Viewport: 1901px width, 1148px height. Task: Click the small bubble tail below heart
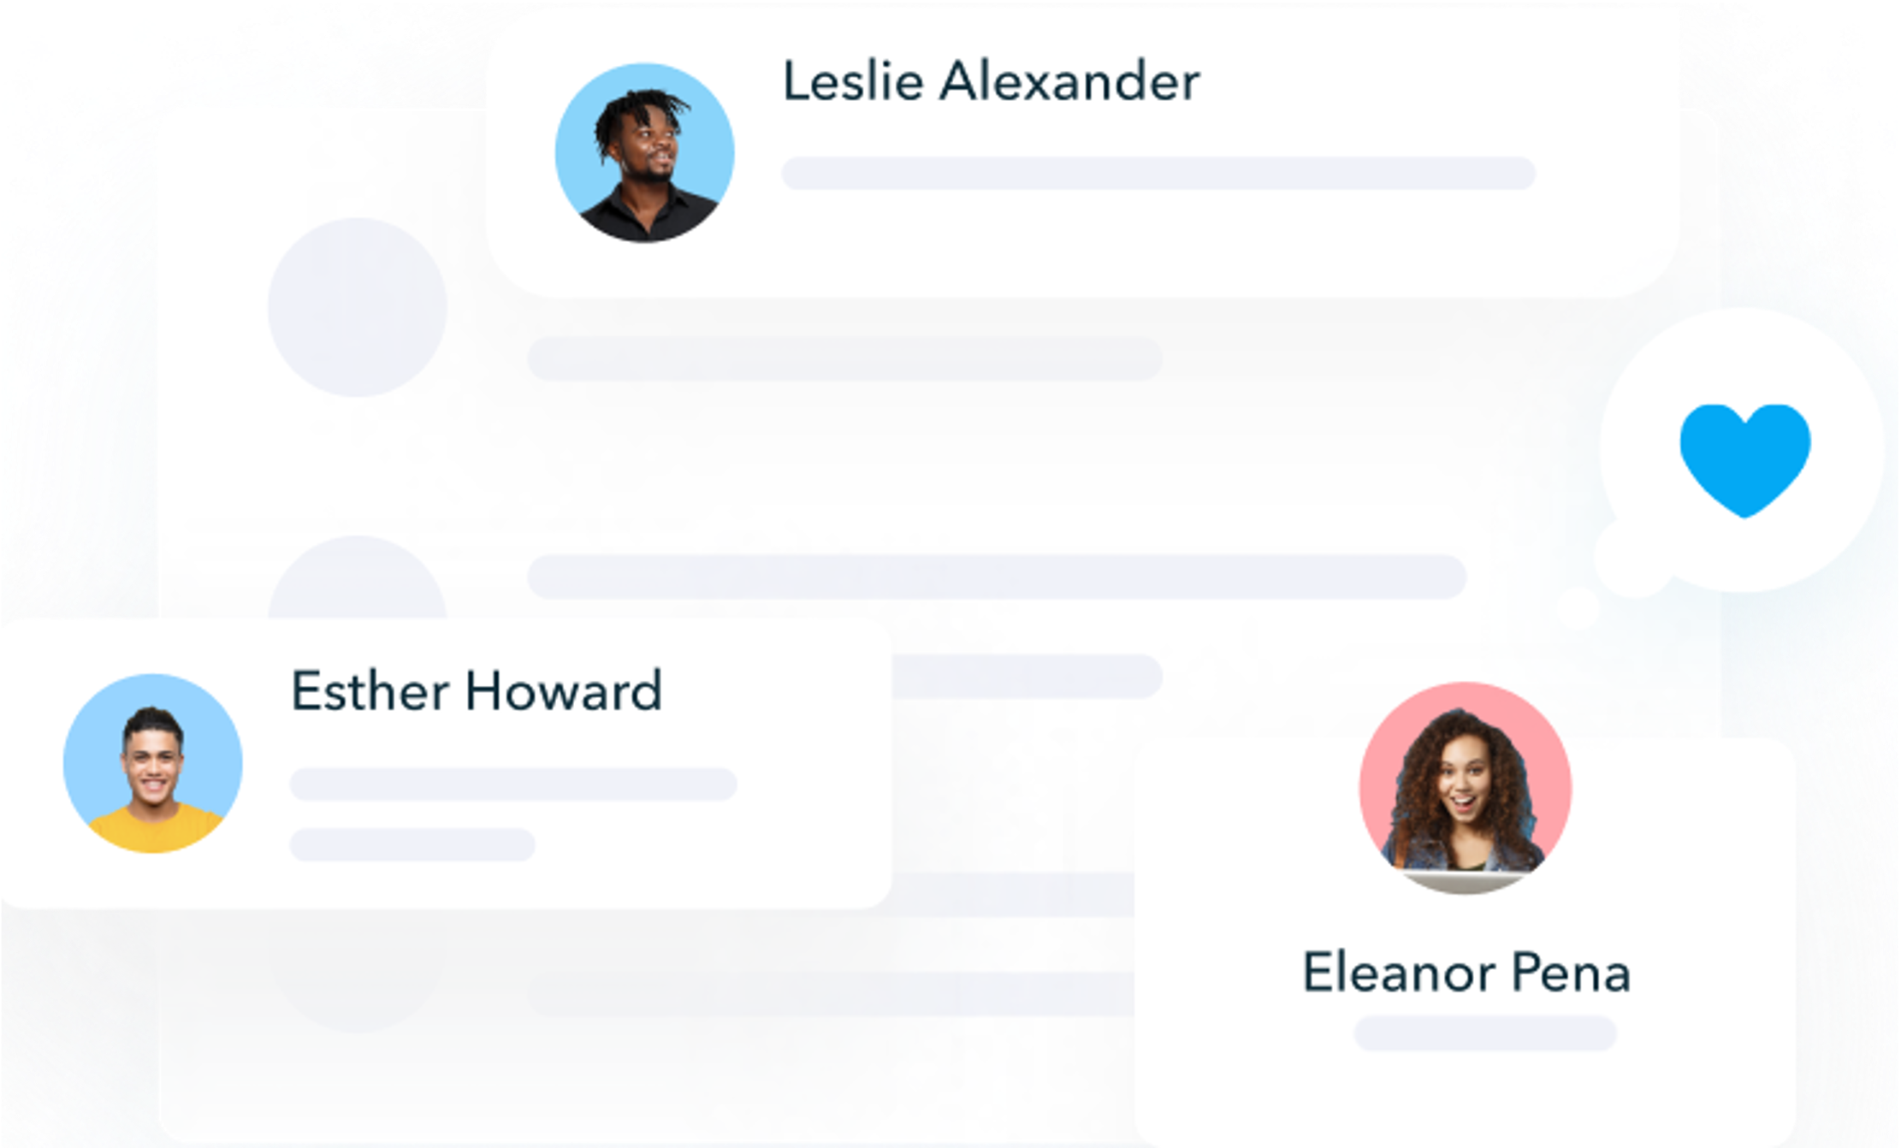pos(1577,607)
